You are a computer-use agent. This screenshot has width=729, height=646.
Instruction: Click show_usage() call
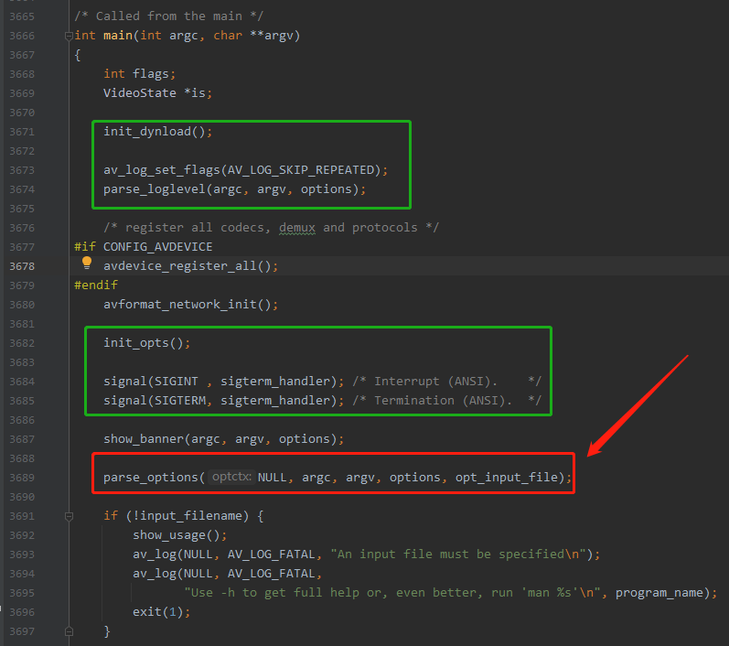pyautogui.click(x=179, y=535)
